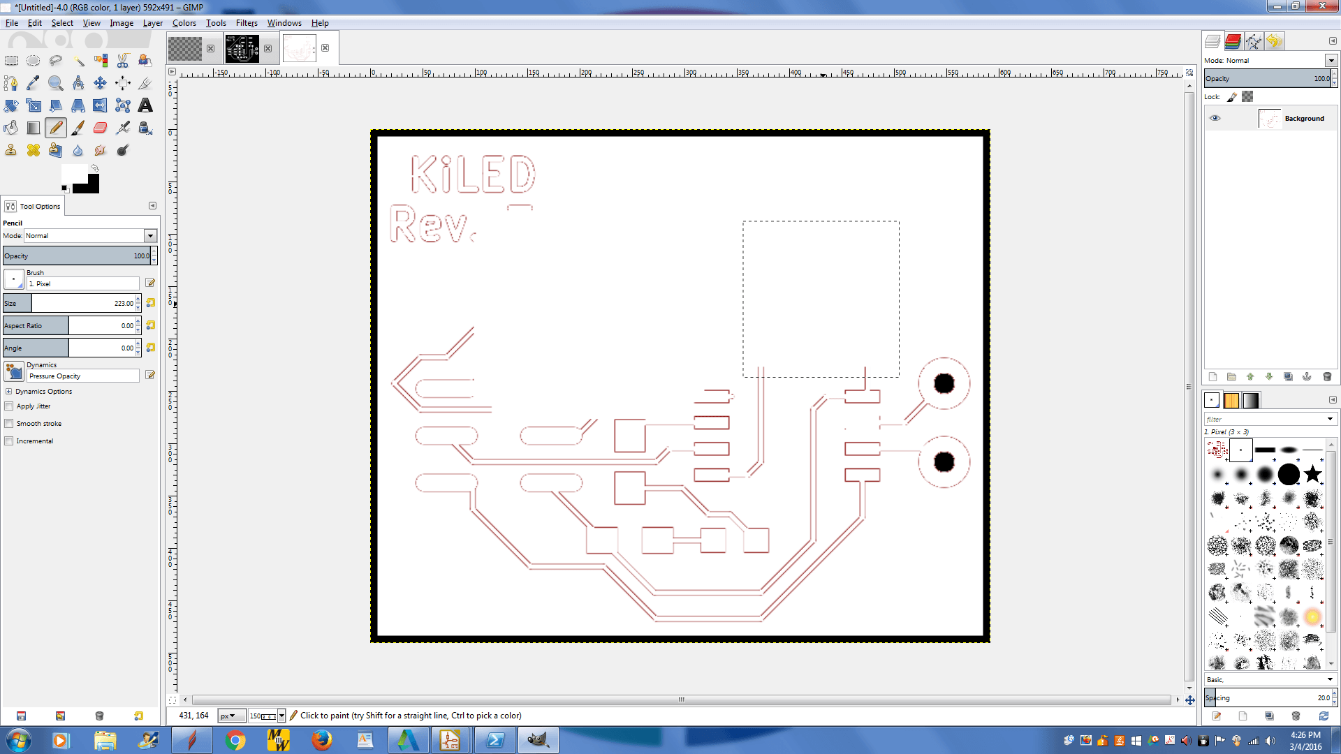
Task: Select the Scale tool
Action: point(34,105)
